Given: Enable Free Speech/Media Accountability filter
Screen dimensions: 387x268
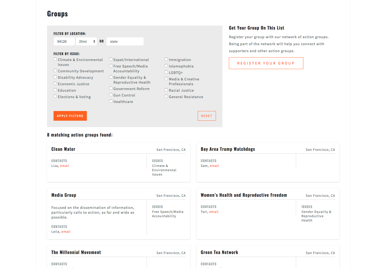Looking at the screenshot, I should coord(111,66).
